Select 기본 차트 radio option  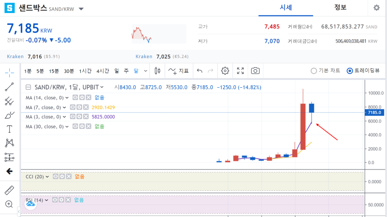[x=325, y=71]
